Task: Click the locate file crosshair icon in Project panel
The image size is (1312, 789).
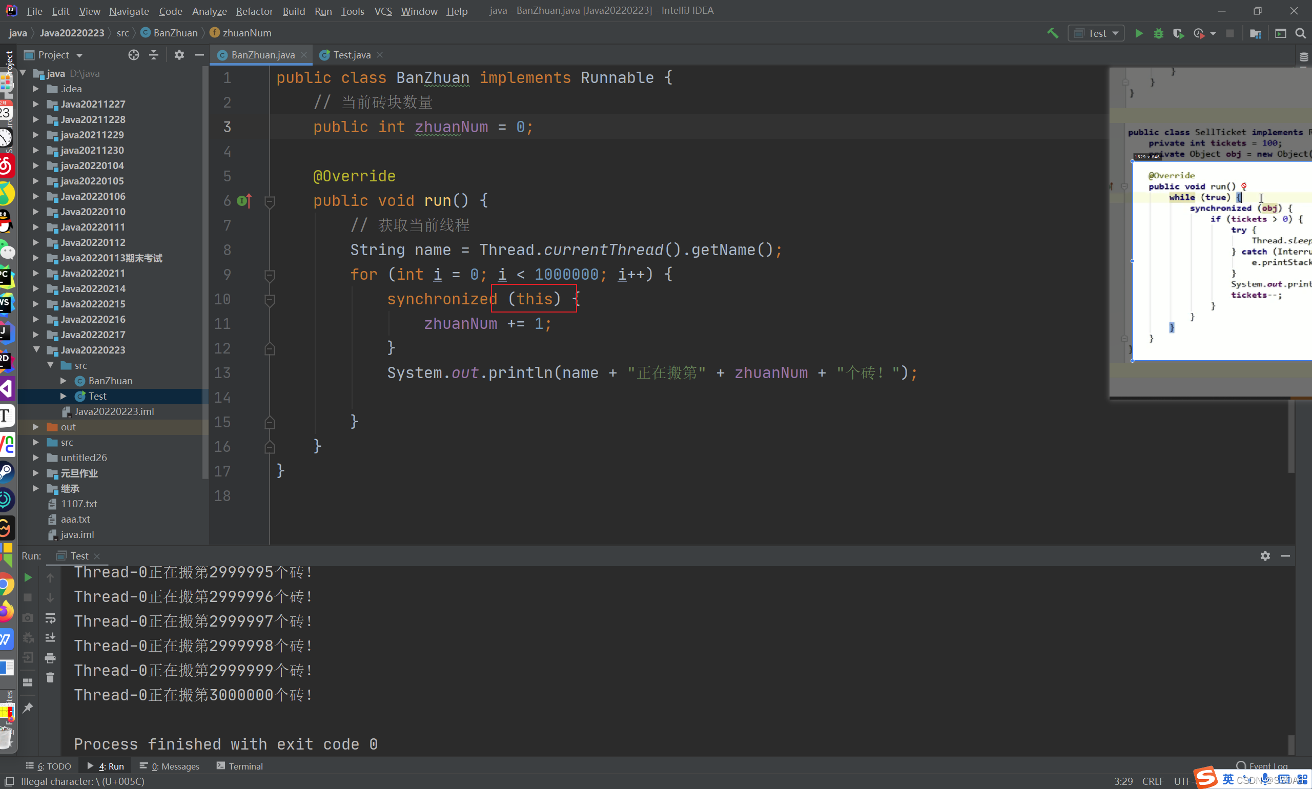Action: pos(133,55)
